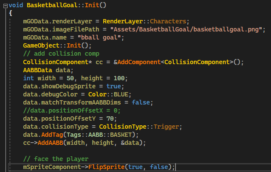Click the void keyword in function signature
The image size is (271, 172).
pyautogui.click(x=16, y=5)
